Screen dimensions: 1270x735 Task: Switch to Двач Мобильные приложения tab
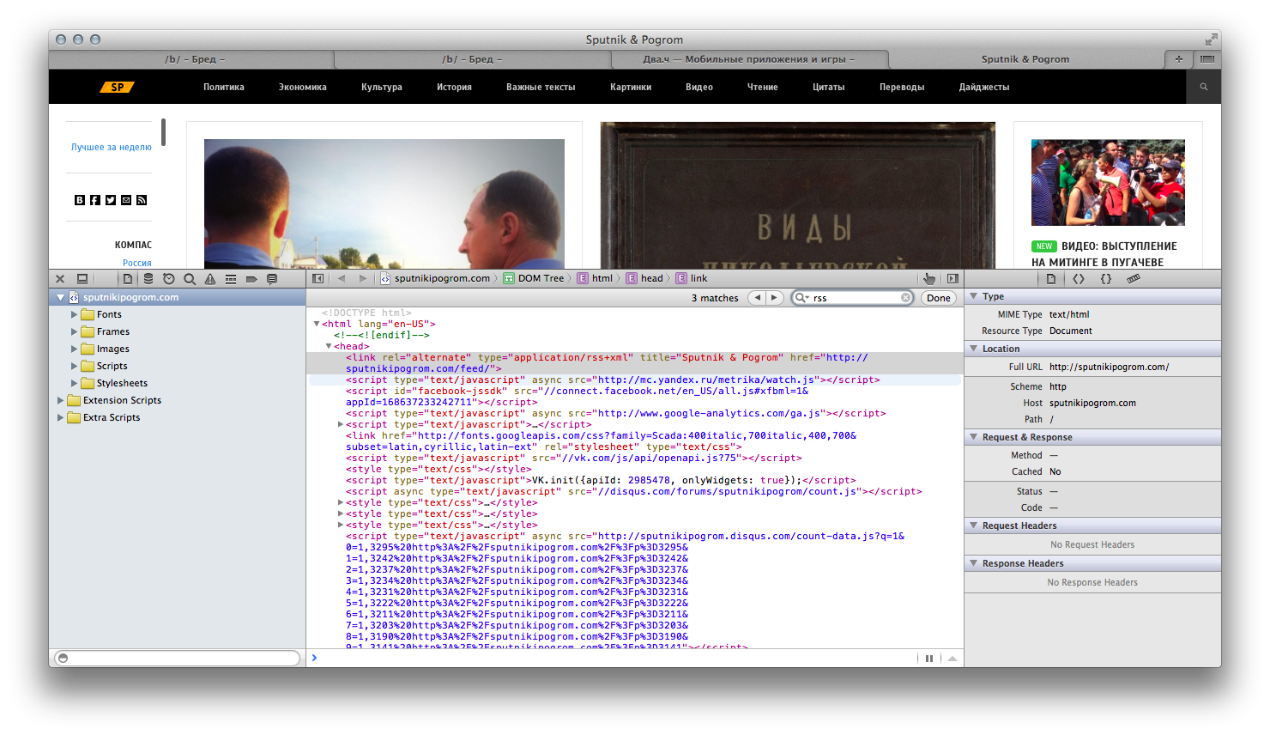pyautogui.click(x=749, y=59)
